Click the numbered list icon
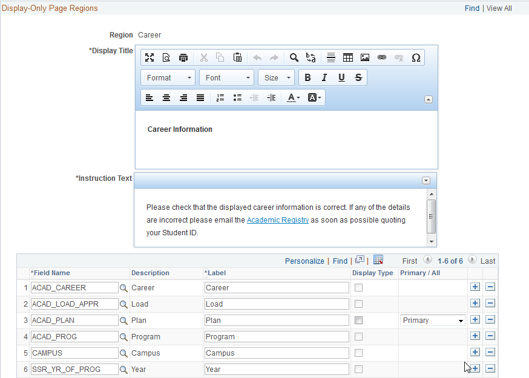529x378 pixels. (x=220, y=98)
